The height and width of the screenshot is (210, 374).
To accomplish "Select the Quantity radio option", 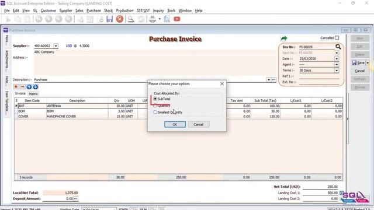I will pos(155,106).
